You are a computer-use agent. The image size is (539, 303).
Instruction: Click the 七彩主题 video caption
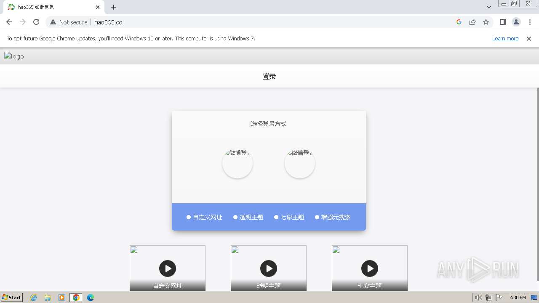pyautogui.click(x=370, y=286)
